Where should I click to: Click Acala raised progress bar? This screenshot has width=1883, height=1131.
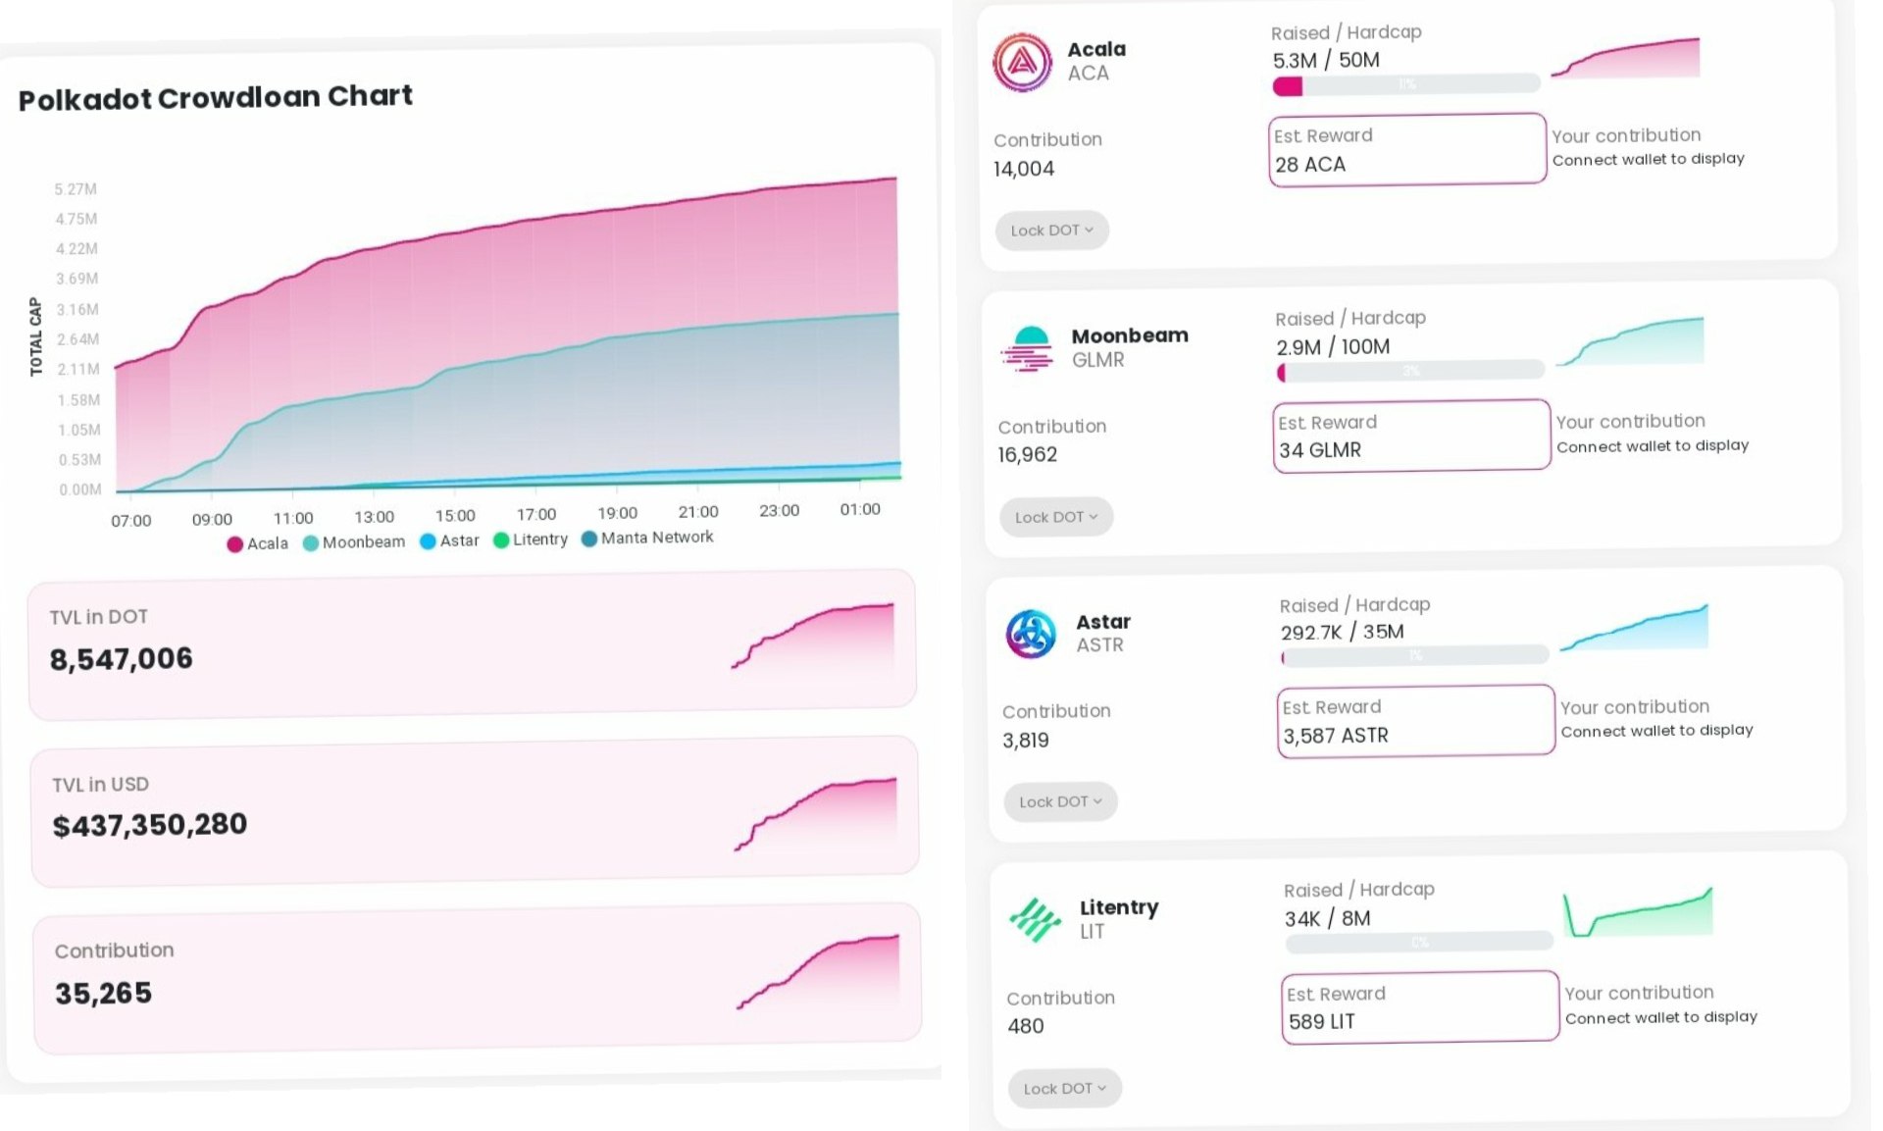(x=1406, y=85)
